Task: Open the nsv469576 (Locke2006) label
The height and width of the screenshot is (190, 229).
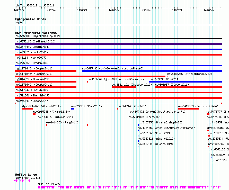Action: [x=32, y=52]
